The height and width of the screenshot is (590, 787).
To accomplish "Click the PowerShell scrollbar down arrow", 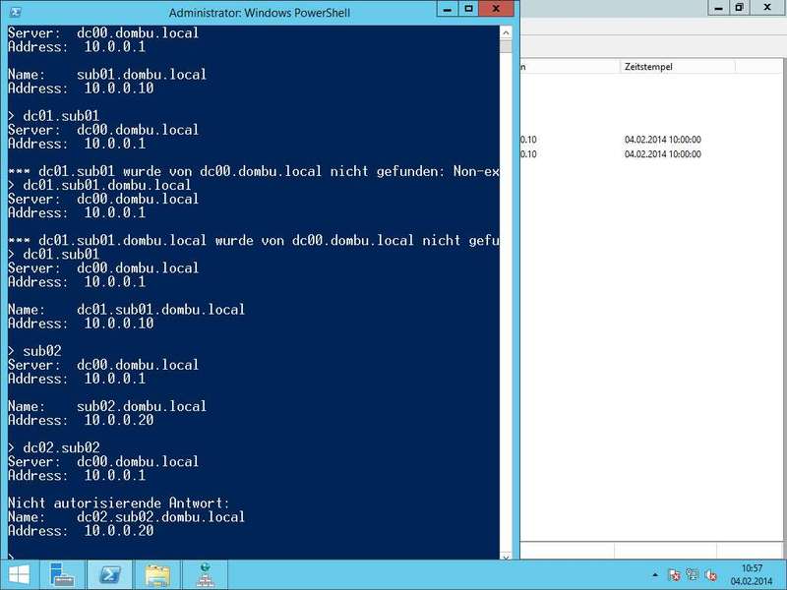I will [506, 556].
